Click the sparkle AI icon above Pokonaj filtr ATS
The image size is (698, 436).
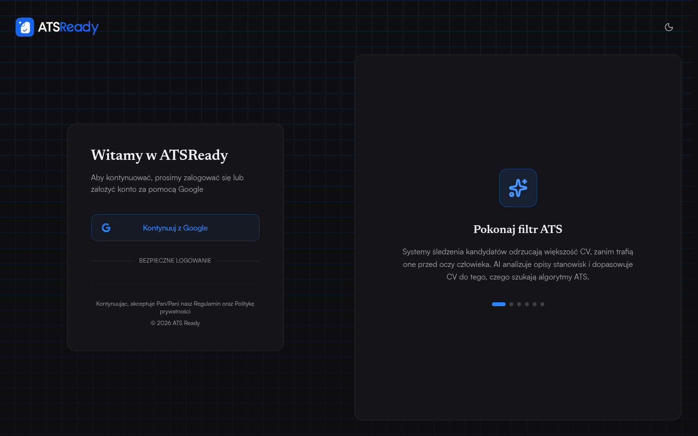point(518,188)
